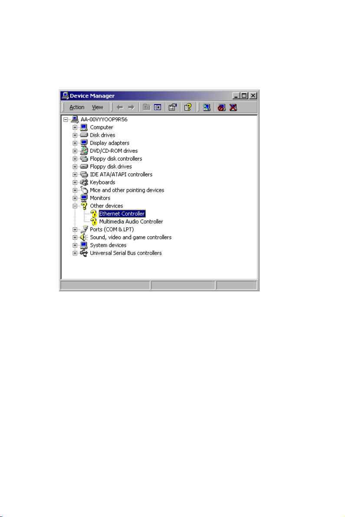The width and height of the screenshot is (345, 517).
Task: Select the Display adapters label
Action: pyautogui.click(x=109, y=143)
